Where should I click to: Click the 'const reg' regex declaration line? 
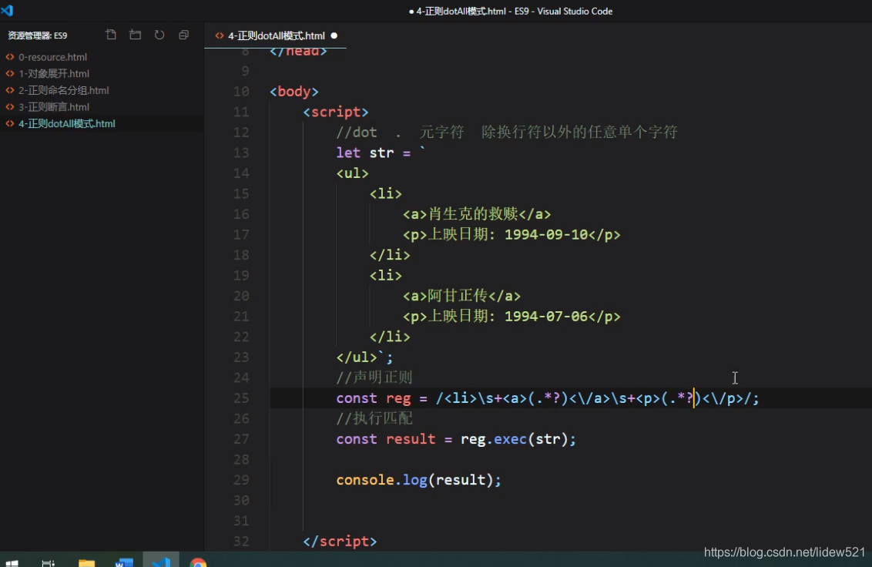click(547, 398)
